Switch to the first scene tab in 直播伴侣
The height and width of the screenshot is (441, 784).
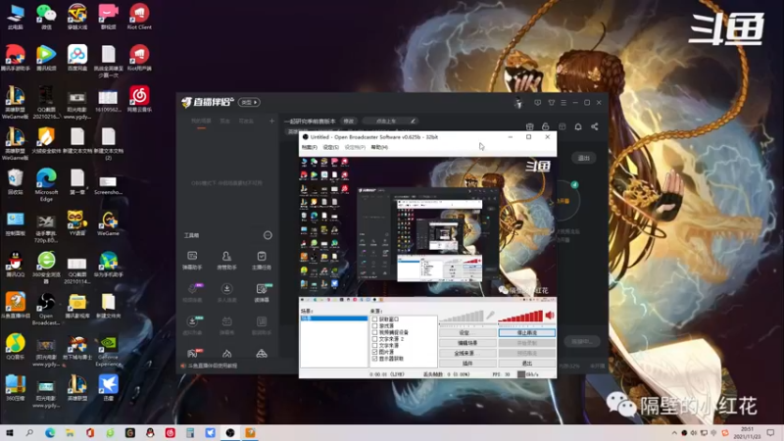coord(201,121)
